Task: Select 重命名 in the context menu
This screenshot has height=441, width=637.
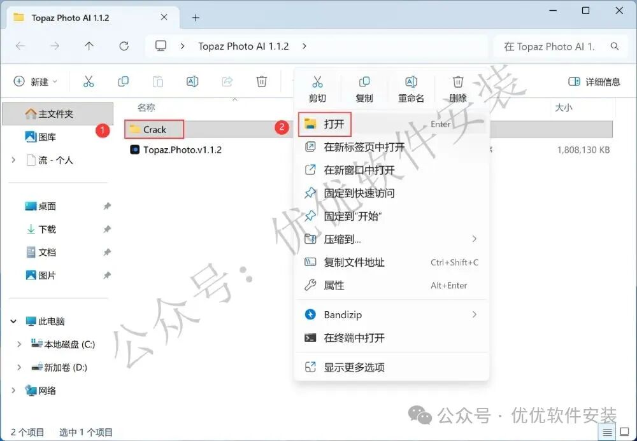Action: [x=411, y=89]
